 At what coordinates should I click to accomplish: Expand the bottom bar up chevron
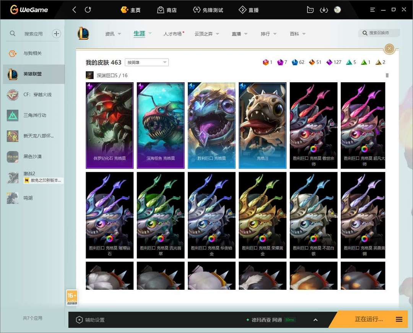coord(315,320)
